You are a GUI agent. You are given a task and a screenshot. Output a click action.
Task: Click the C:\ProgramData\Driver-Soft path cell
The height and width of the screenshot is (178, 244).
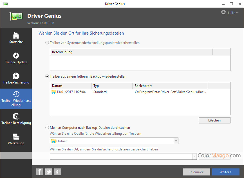point(170,92)
